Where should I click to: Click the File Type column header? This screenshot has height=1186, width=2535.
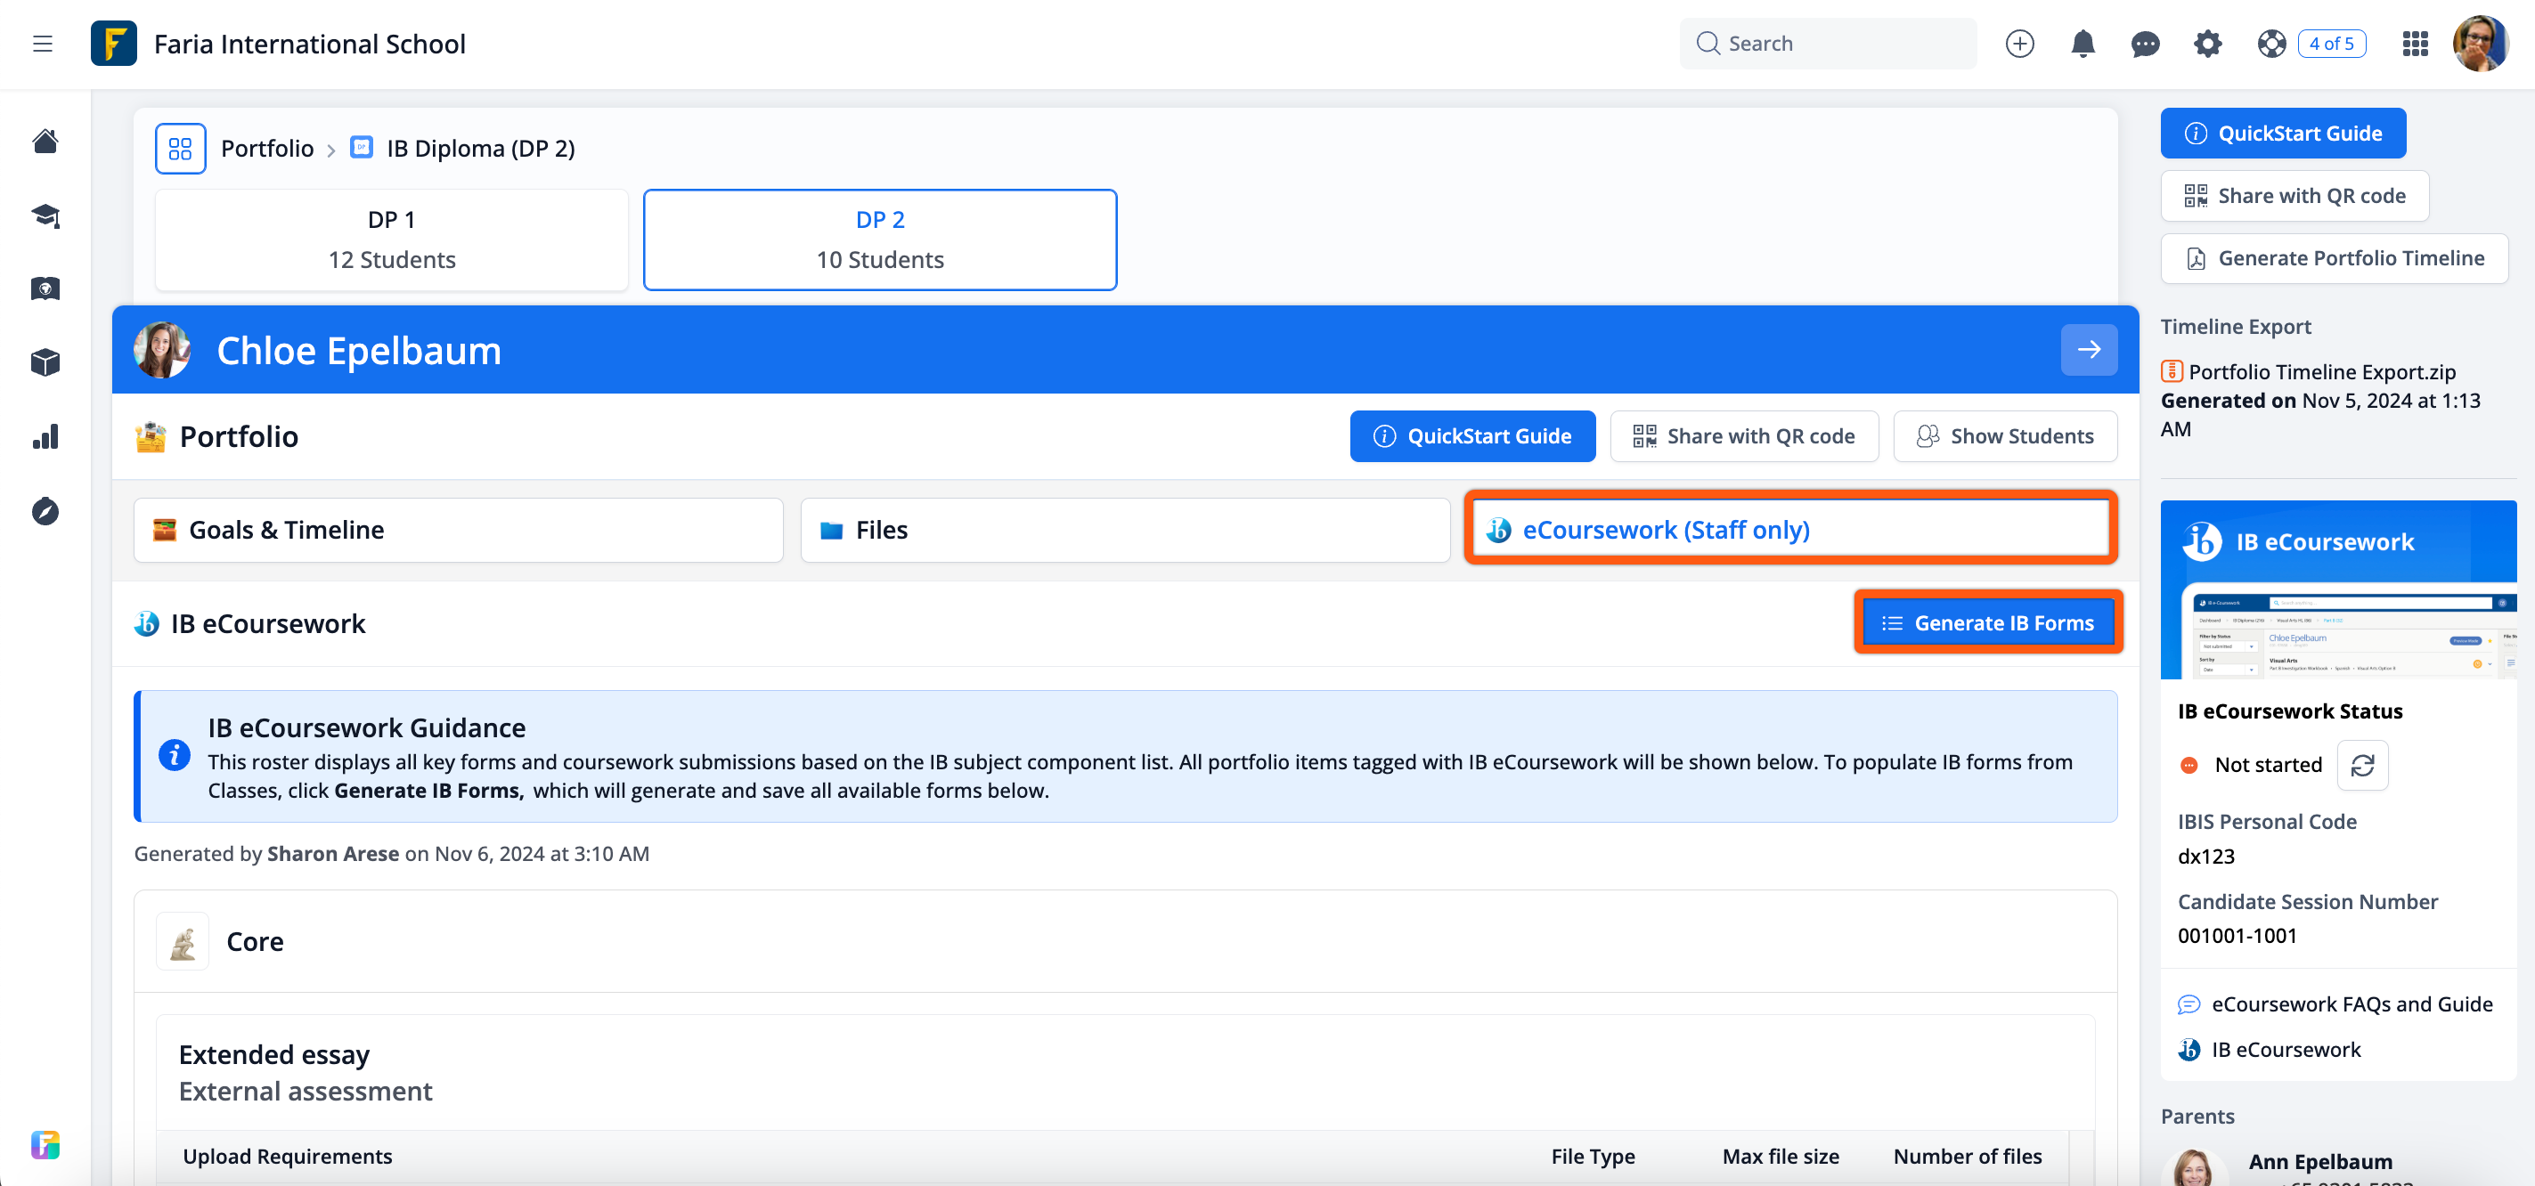(1593, 1157)
